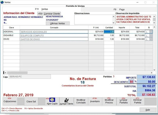Screen dimensions: 158x115
Task: Click the F6 Limpiar Pantalla button
Action: pos(124,101)
